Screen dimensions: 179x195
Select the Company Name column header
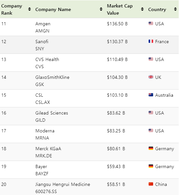[x=53, y=9]
